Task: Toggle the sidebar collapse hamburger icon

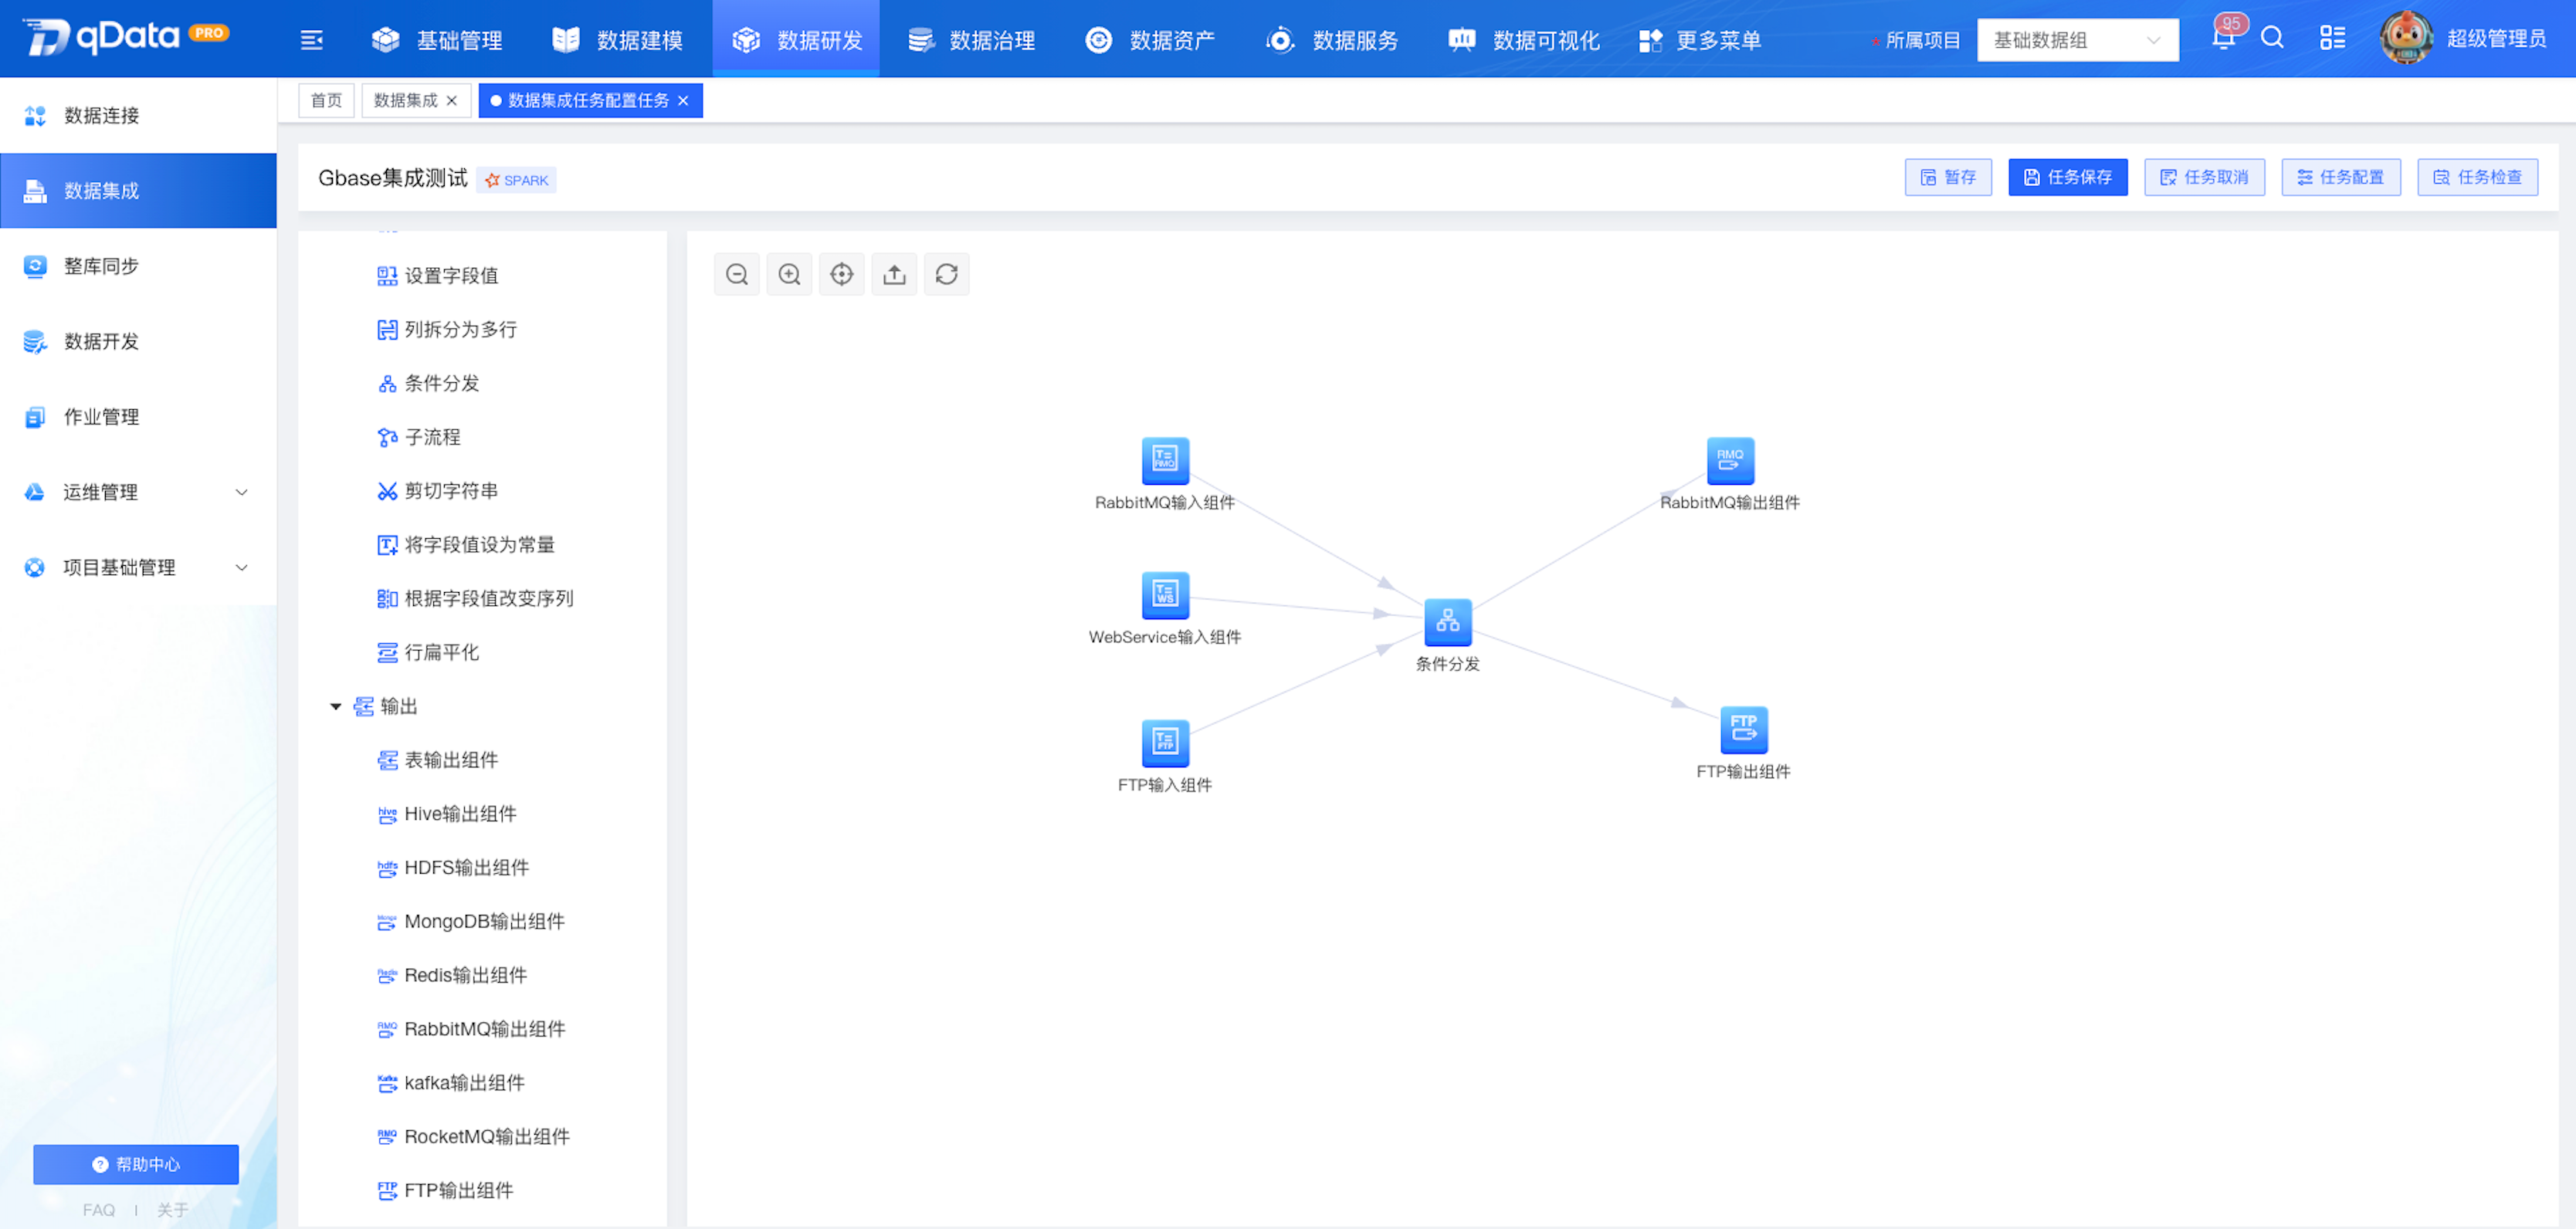Action: (312, 40)
